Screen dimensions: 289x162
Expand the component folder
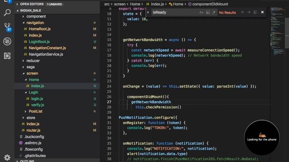click(23, 16)
